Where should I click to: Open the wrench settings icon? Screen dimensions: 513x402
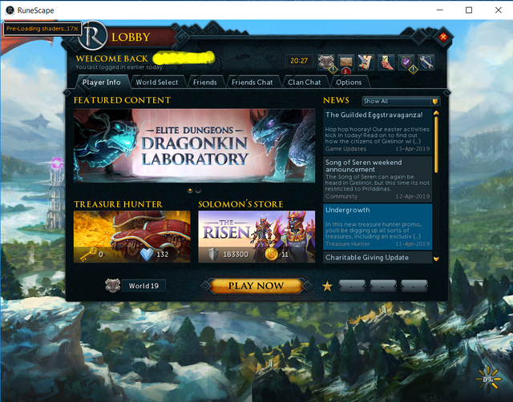click(x=426, y=62)
